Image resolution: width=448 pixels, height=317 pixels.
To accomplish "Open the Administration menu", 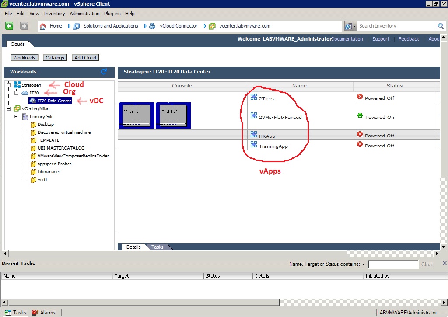I will tap(84, 14).
